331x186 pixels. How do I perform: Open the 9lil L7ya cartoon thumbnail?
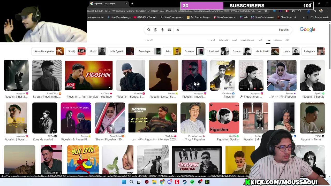pos(83,160)
